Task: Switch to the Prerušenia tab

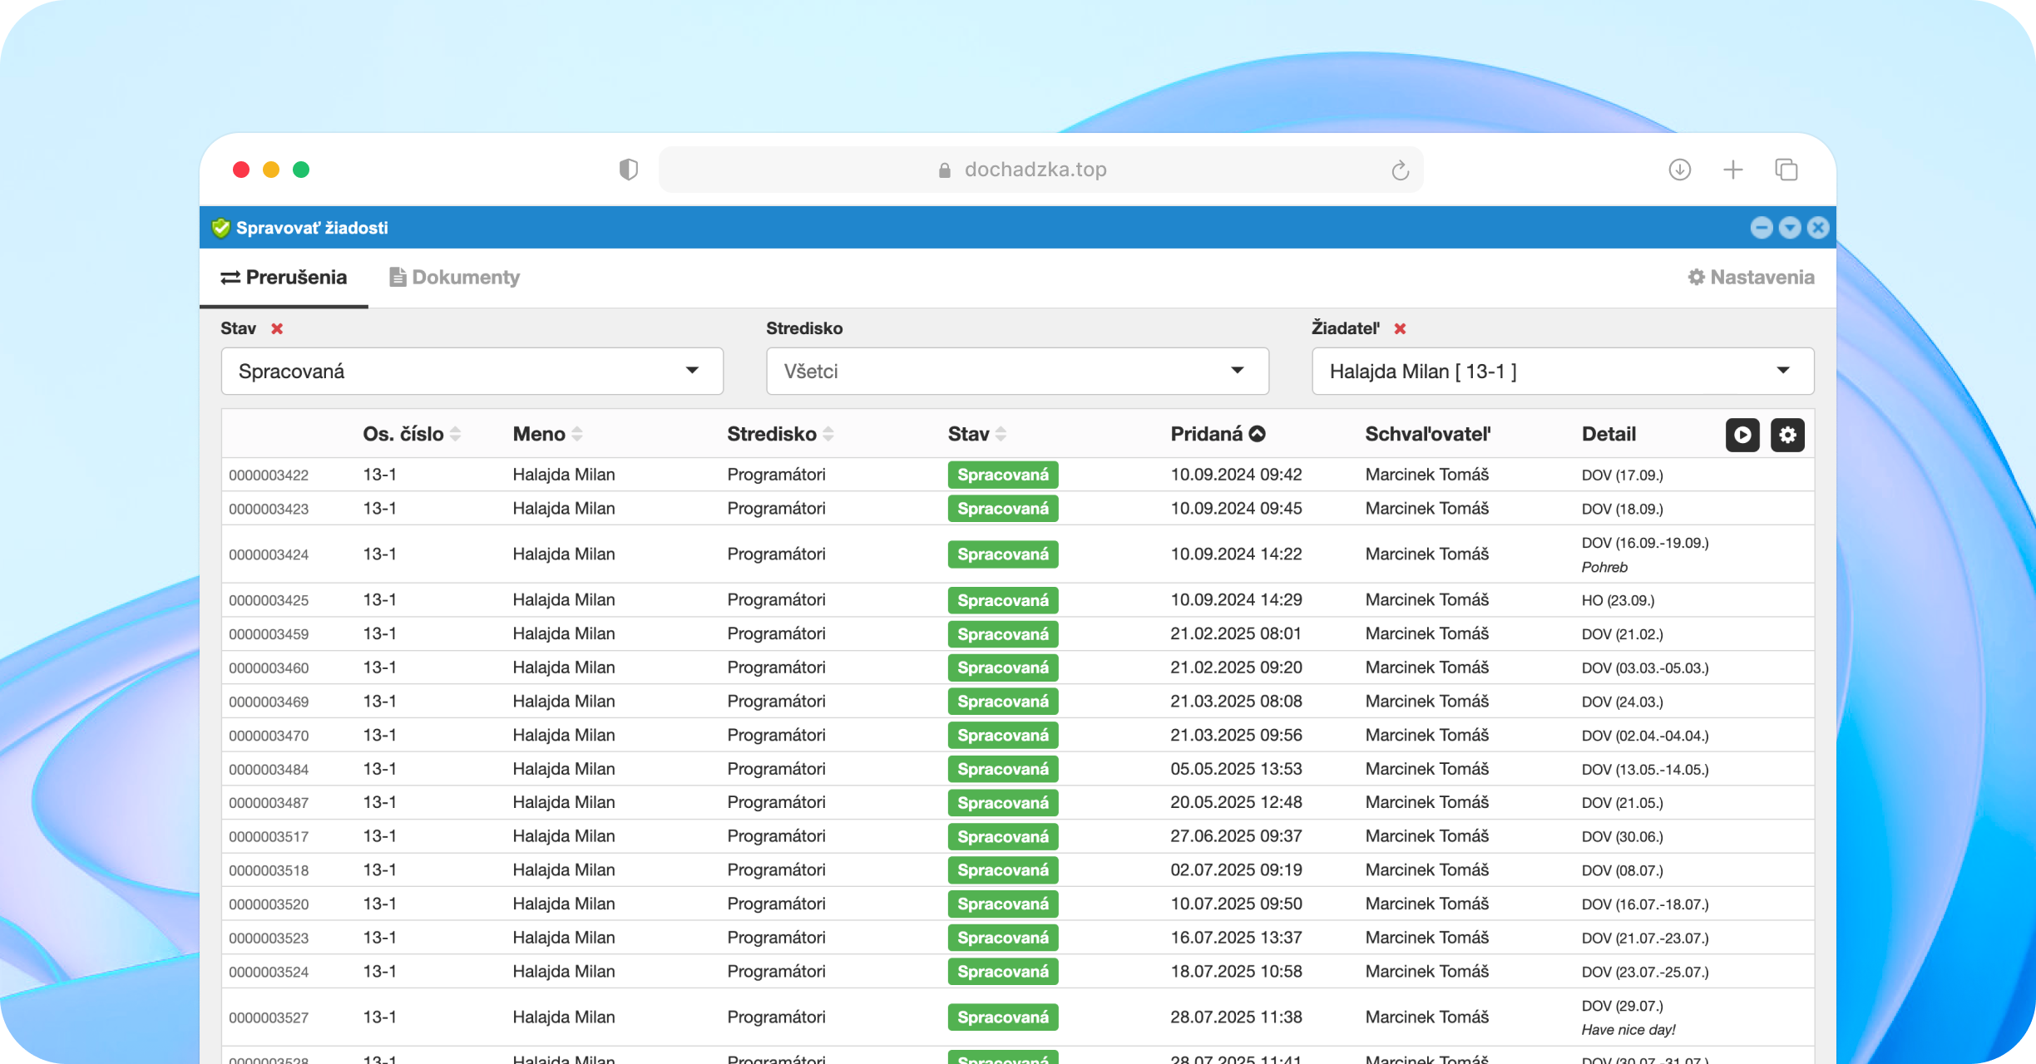Action: click(x=284, y=278)
